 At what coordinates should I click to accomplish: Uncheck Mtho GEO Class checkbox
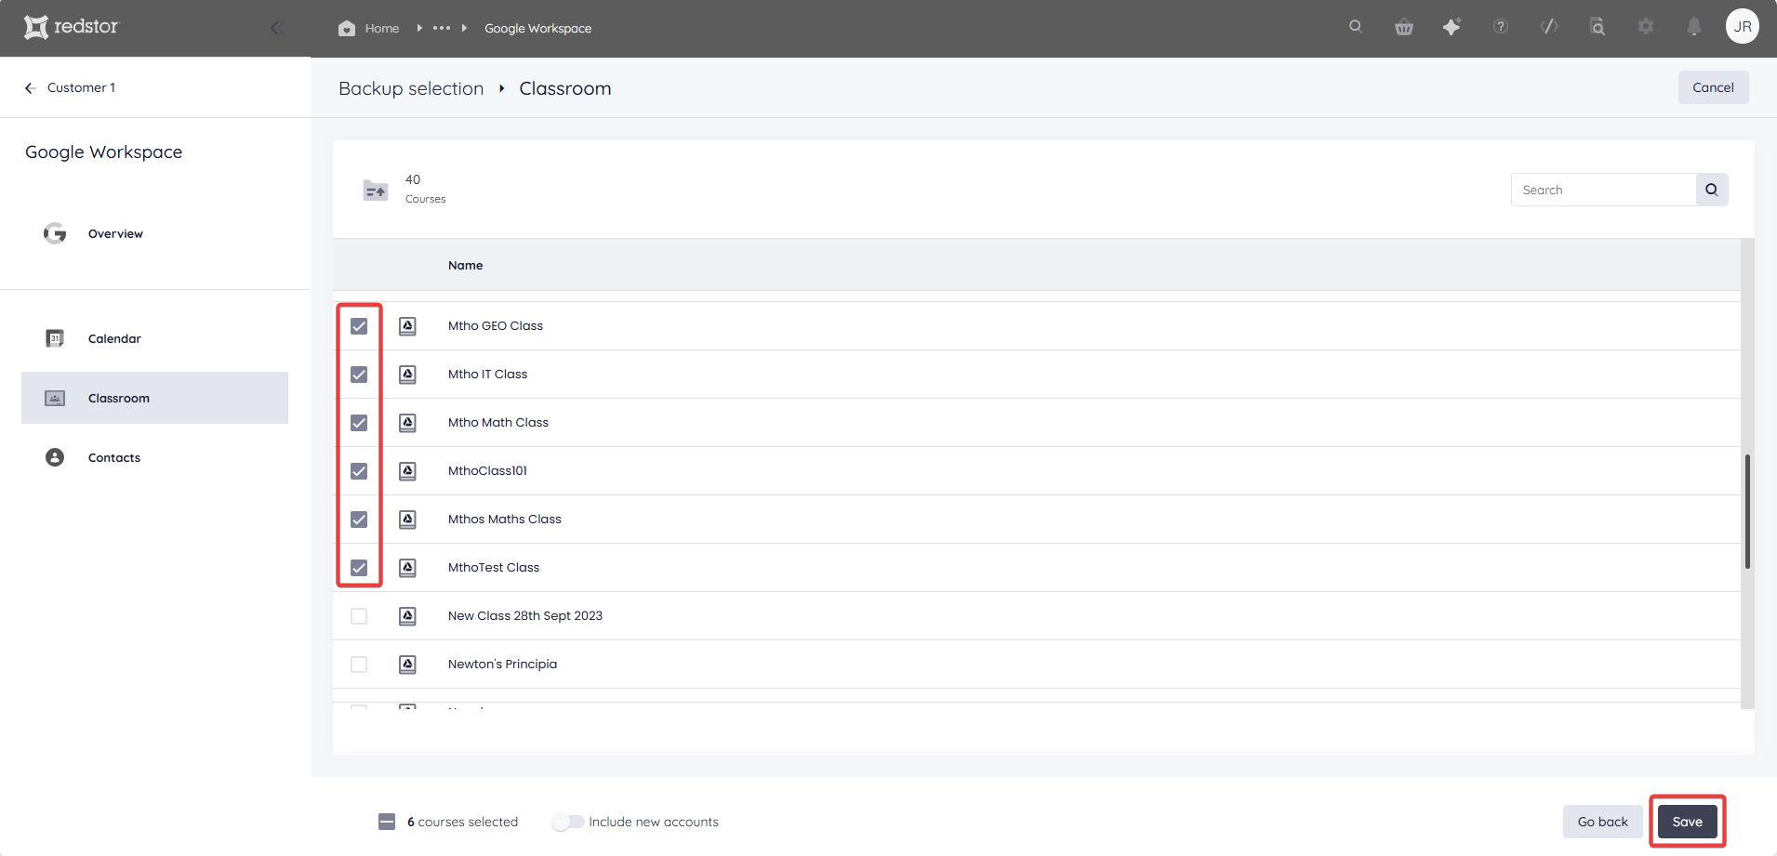359,326
